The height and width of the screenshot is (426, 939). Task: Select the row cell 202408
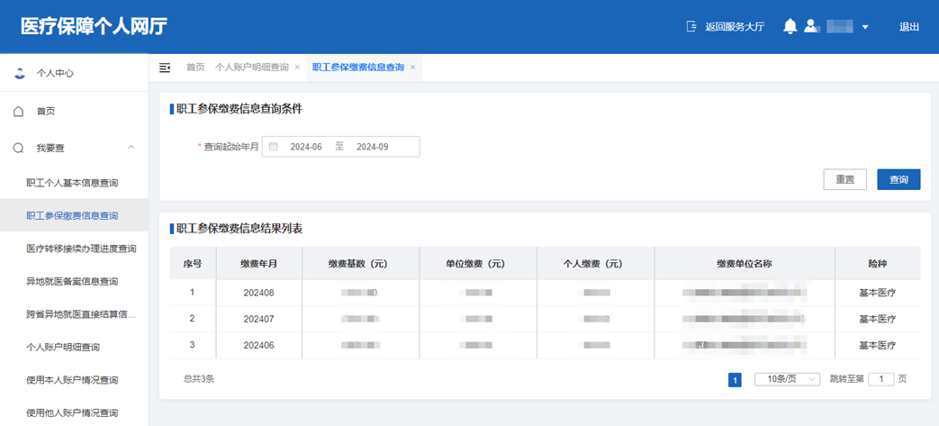(x=258, y=293)
